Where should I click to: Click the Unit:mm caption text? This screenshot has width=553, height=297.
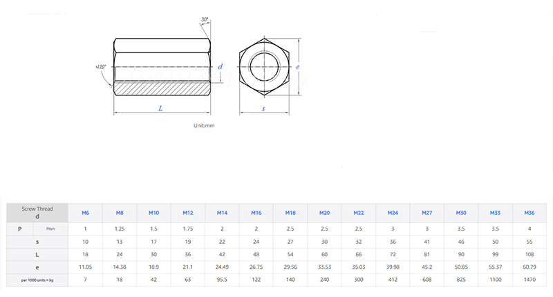(205, 126)
